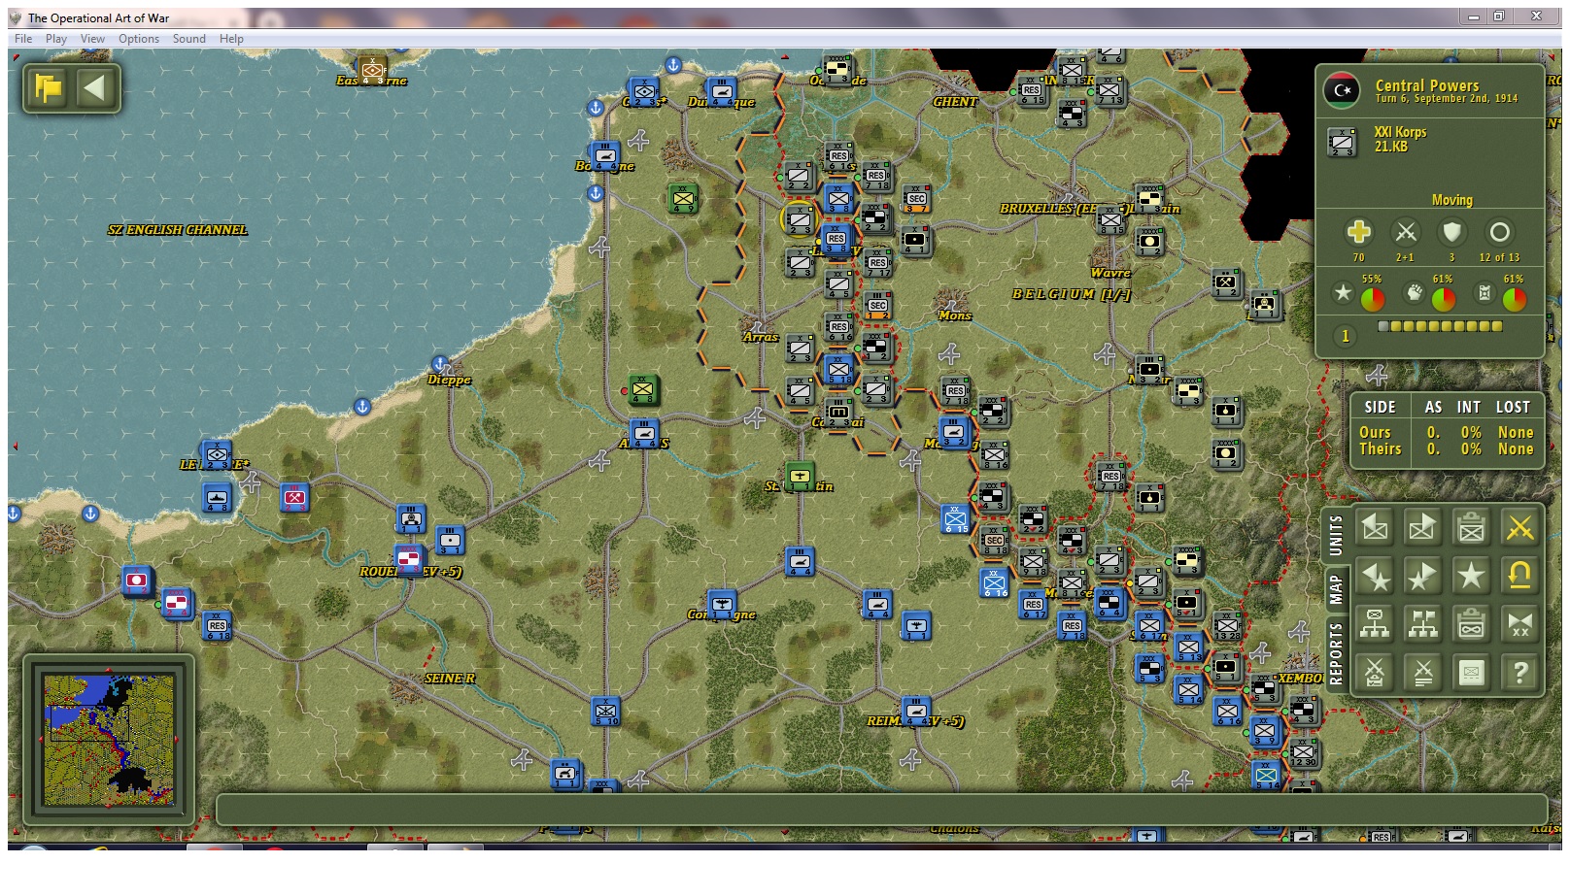Click next formation star-arrow button

[x=1422, y=576]
